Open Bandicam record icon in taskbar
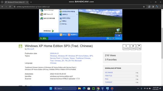This screenshot has height=91, width=163. (112, 88)
